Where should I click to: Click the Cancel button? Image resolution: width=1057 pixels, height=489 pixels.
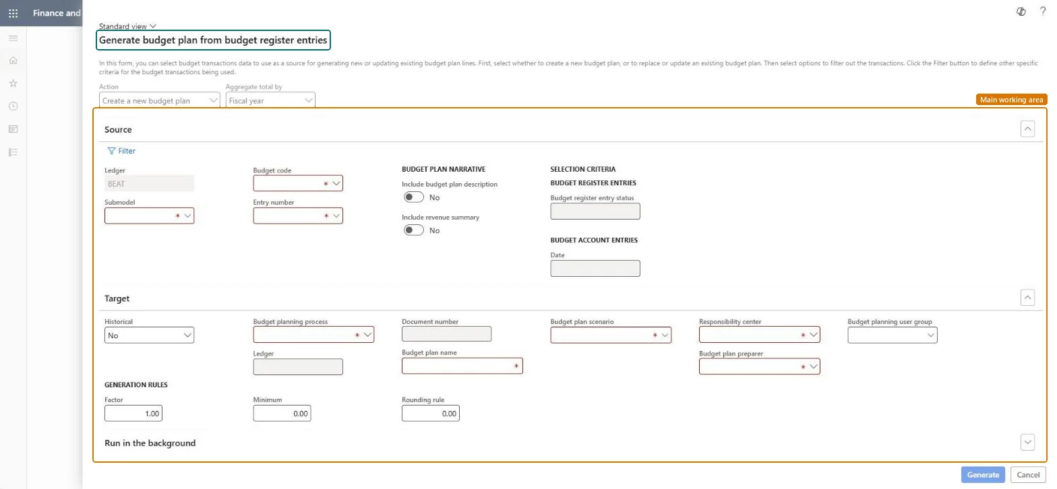pos(1028,475)
